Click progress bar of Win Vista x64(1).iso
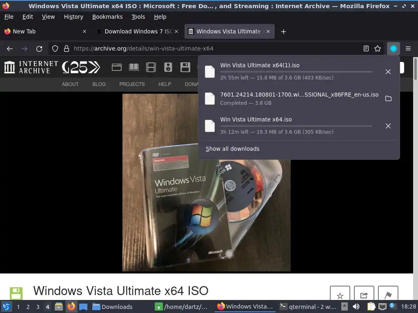 (296, 72)
